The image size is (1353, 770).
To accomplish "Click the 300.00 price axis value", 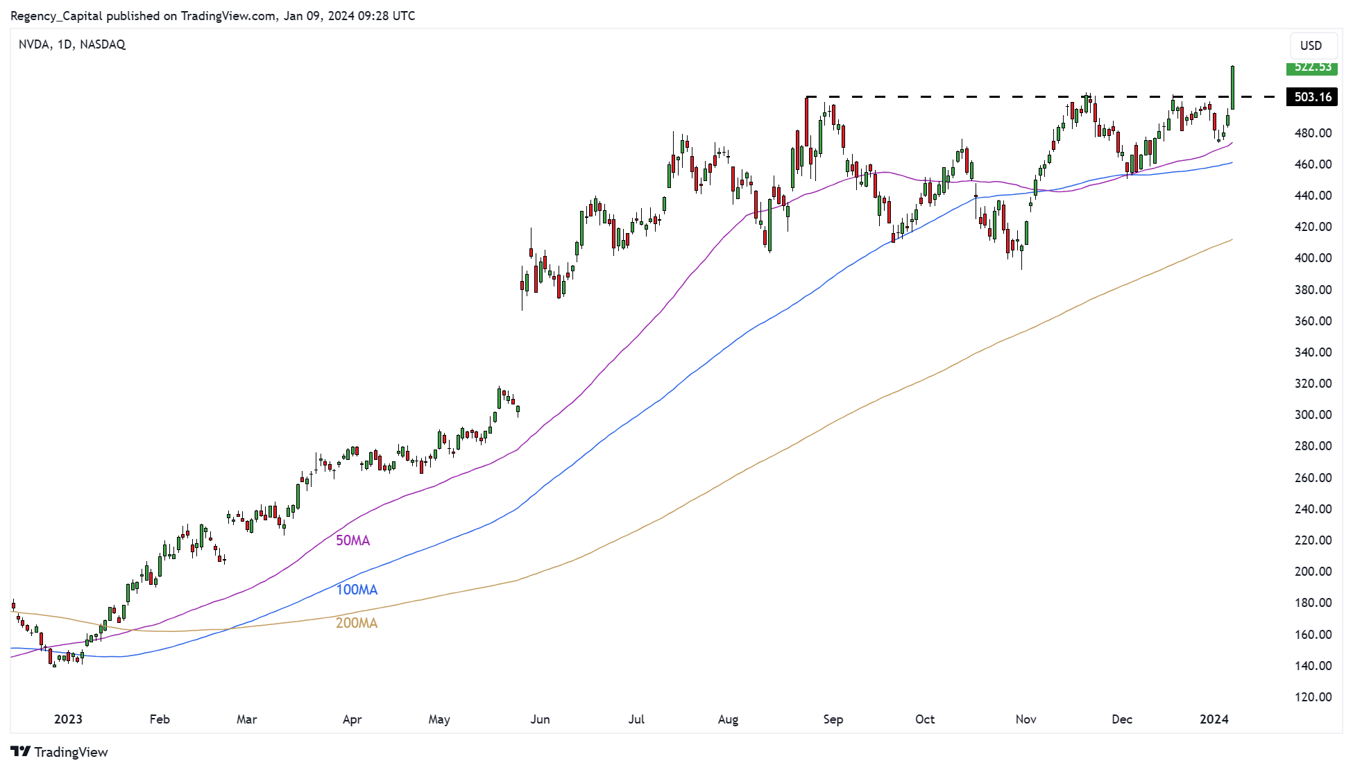I will pyautogui.click(x=1313, y=415).
